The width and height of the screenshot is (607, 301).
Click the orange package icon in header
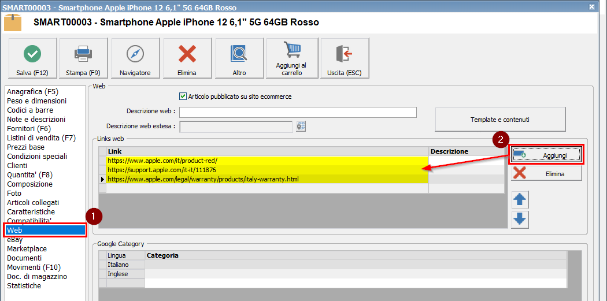click(13, 23)
